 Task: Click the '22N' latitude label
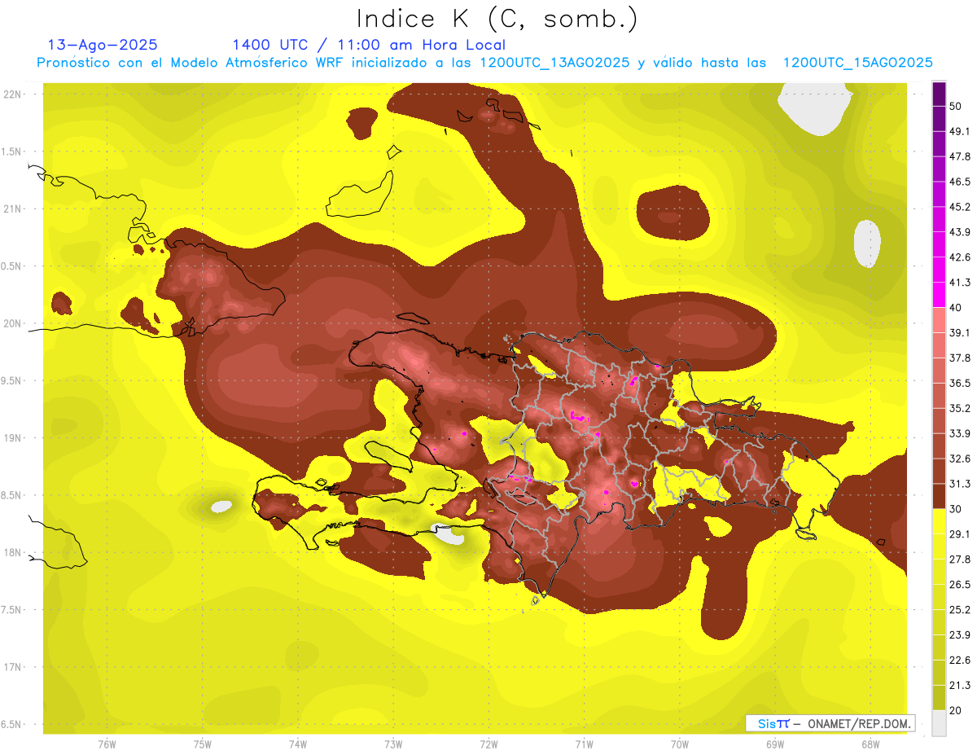(11, 94)
